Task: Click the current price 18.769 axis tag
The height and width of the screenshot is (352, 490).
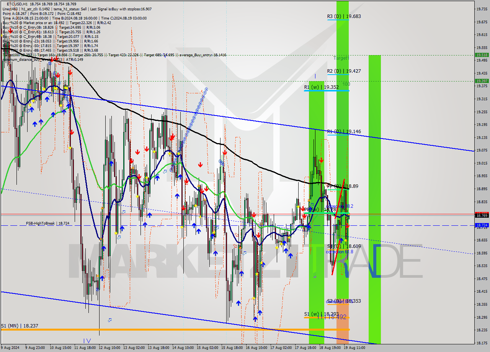Action: coord(482,216)
